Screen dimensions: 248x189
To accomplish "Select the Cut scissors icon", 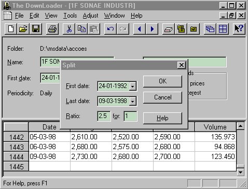I will [69, 29].
